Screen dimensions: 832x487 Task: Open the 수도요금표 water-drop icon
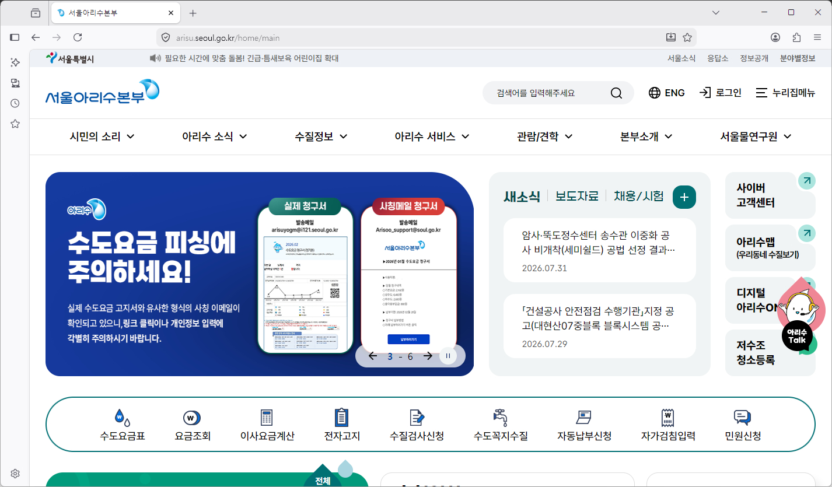tap(123, 418)
